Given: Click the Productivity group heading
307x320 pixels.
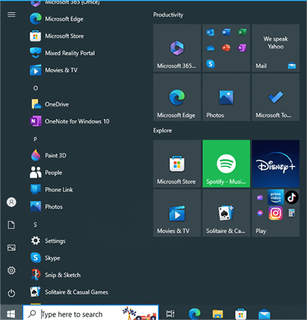Looking at the screenshot, I should pos(168,15).
